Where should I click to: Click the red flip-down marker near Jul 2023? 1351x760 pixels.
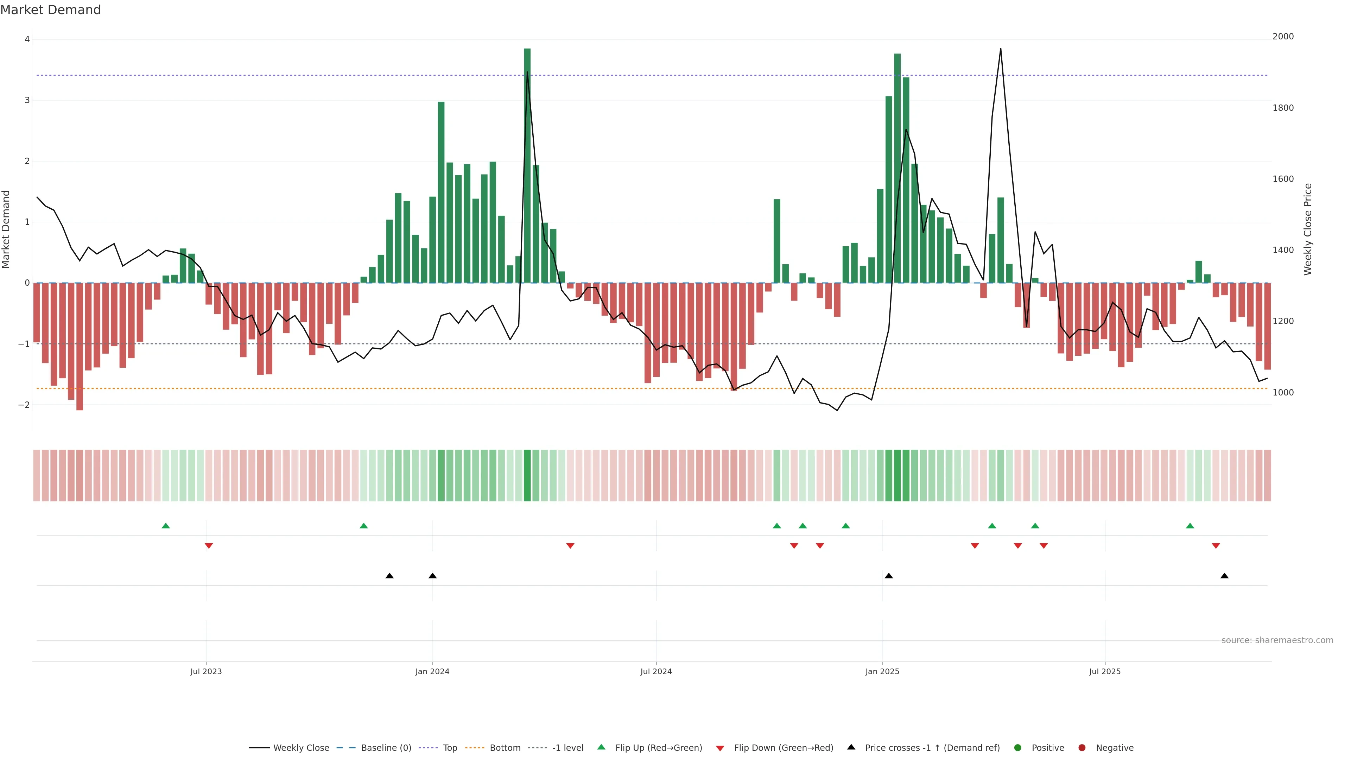pyautogui.click(x=209, y=546)
